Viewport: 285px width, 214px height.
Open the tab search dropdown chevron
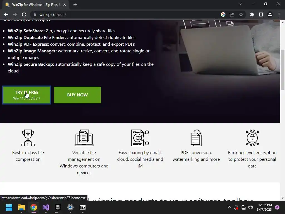coord(240,4)
